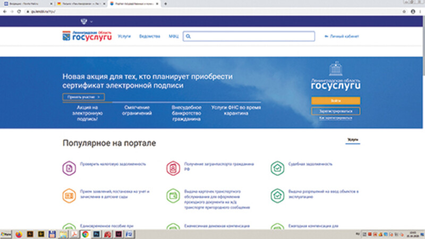This screenshot has height=239, width=425.
Task: Open the Windows Start button
Action: pyautogui.click(x=6, y=234)
